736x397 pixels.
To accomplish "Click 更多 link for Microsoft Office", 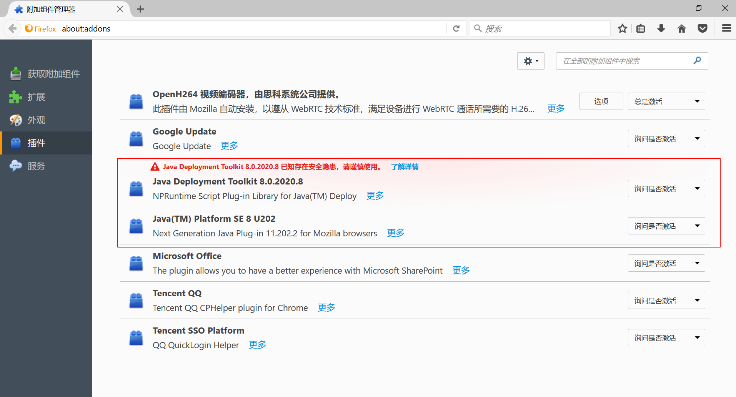I will pyautogui.click(x=461, y=271).
